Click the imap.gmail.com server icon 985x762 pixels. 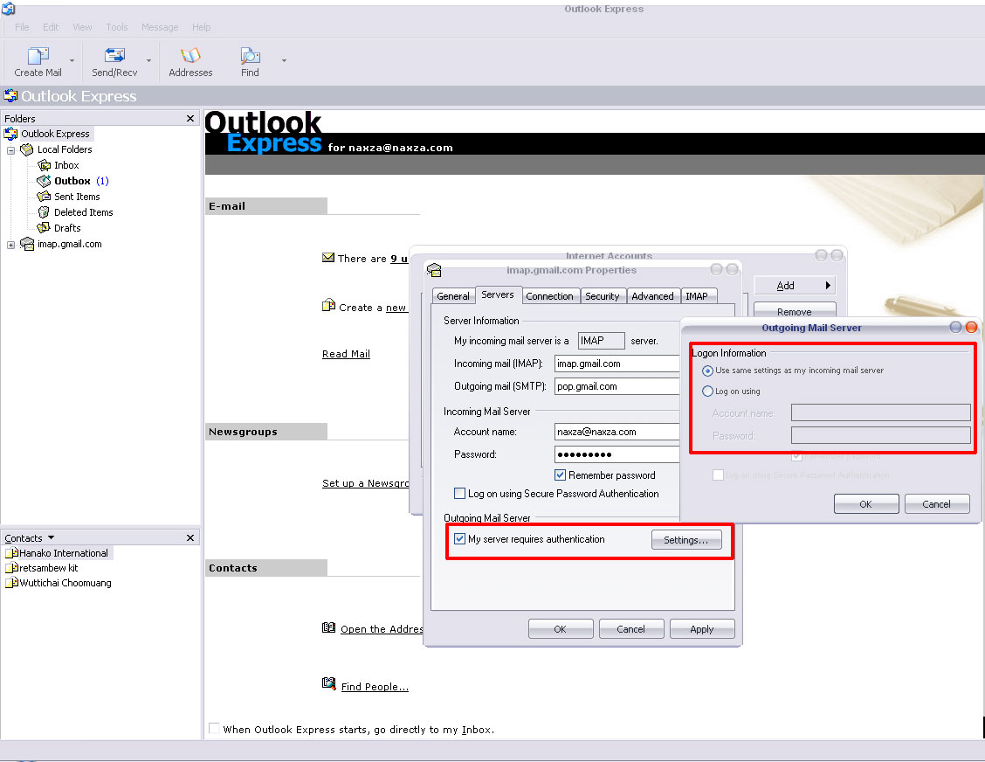[27, 244]
